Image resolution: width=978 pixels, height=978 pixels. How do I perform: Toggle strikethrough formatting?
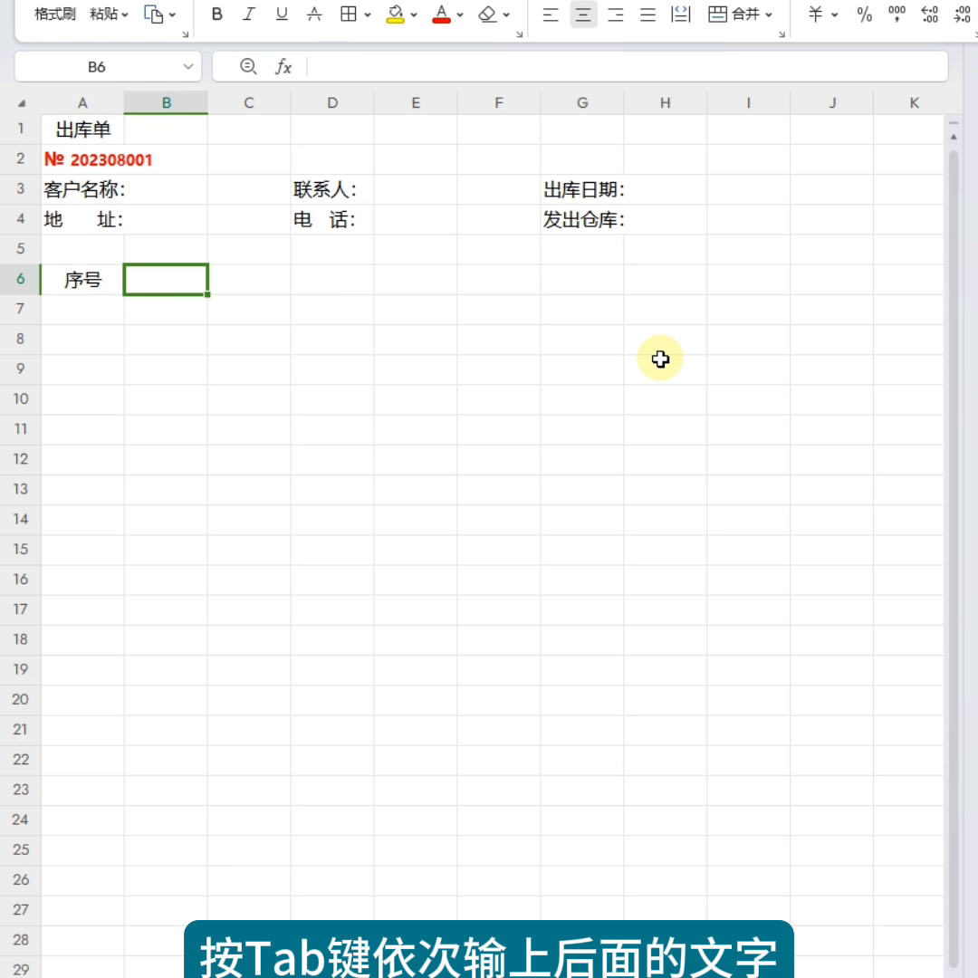pos(314,14)
